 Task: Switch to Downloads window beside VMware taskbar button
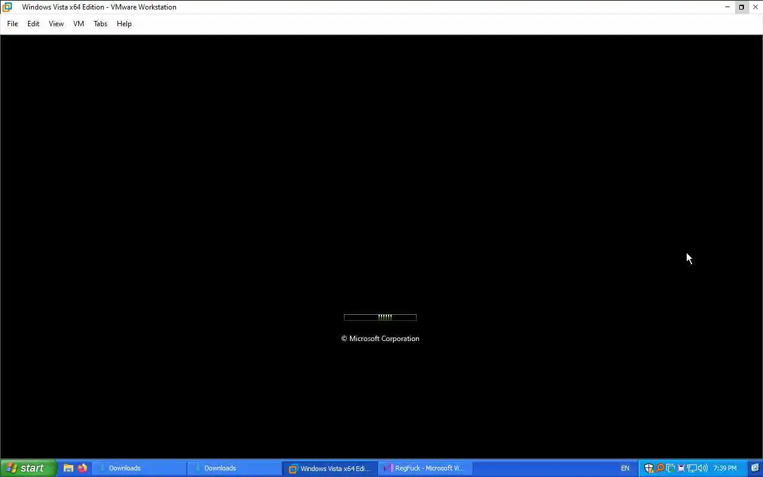point(234,468)
